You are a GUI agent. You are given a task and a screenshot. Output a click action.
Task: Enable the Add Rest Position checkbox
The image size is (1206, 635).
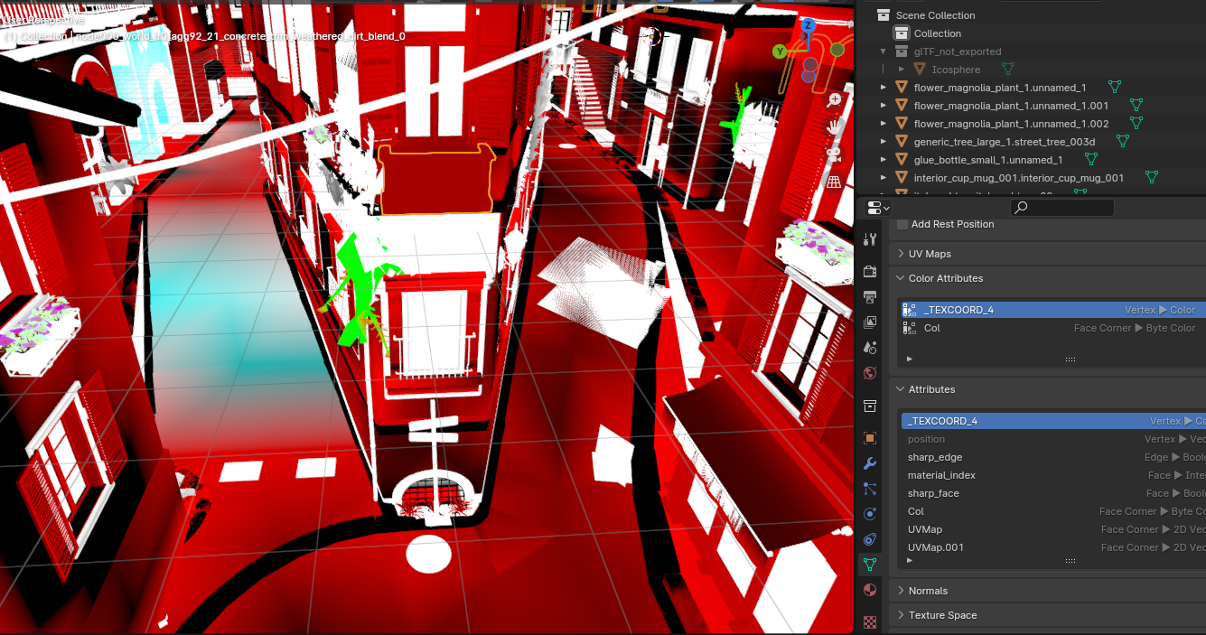(x=902, y=224)
